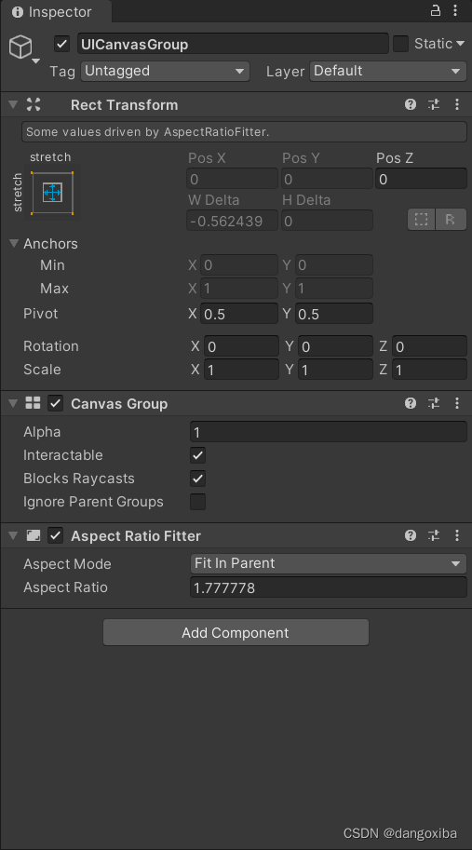Switch to the Inspector tab

pos(56,12)
